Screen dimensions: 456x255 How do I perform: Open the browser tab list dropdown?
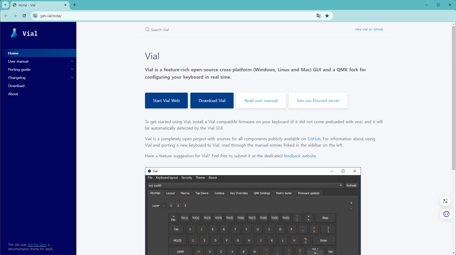[5, 5]
